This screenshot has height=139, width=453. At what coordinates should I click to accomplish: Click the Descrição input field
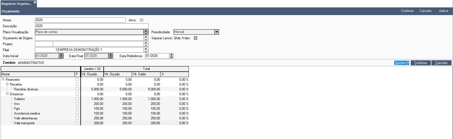click(x=91, y=26)
